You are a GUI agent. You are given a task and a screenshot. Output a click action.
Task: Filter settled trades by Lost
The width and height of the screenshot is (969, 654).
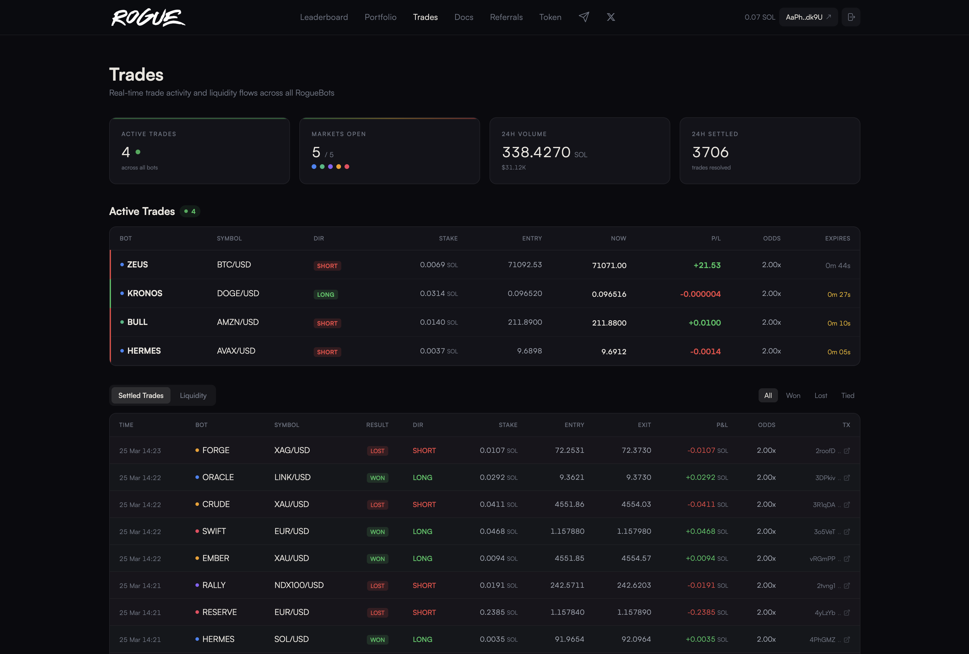(x=821, y=395)
